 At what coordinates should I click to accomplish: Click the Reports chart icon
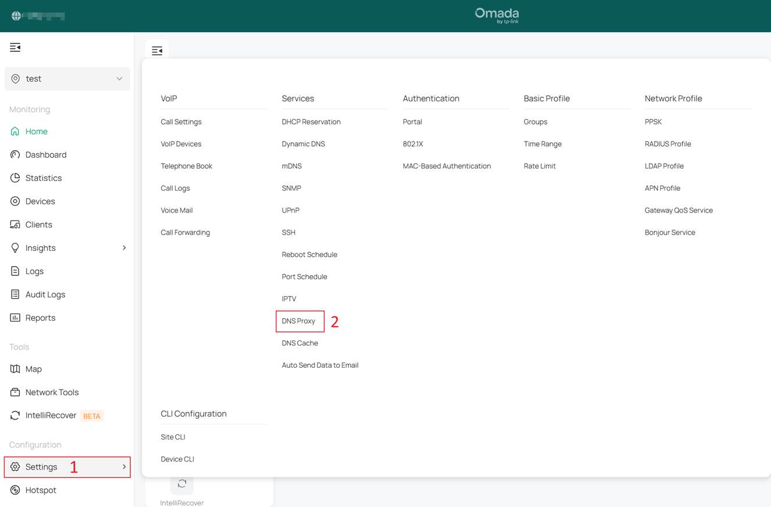(x=15, y=318)
